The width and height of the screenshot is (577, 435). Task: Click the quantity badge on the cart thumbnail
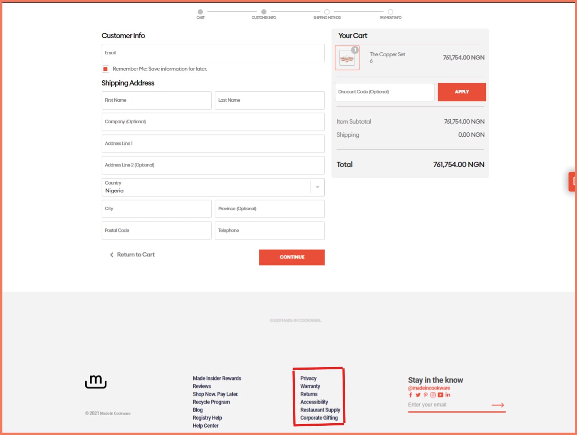point(355,50)
